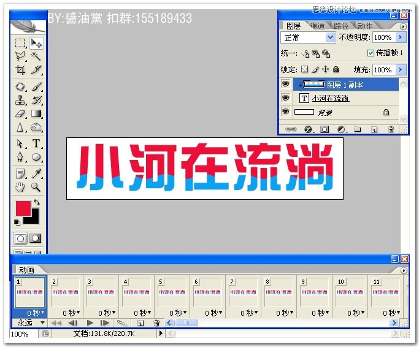Switch to Quick Mask mode
The image size is (419, 347).
pyautogui.click(x=35, y=238)
